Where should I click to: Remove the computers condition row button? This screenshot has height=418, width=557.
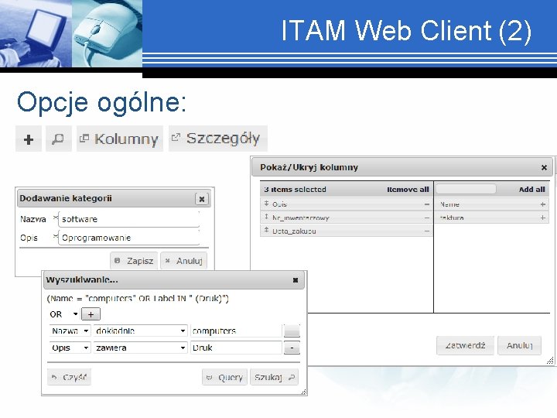tap(292, 331)
